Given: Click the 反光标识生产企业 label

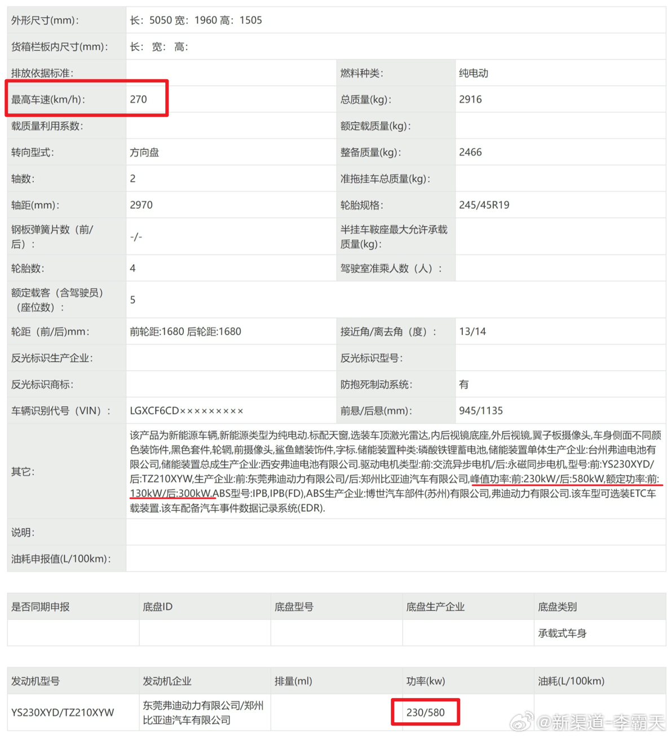Looking at the screenshot, I should (52, 358).
